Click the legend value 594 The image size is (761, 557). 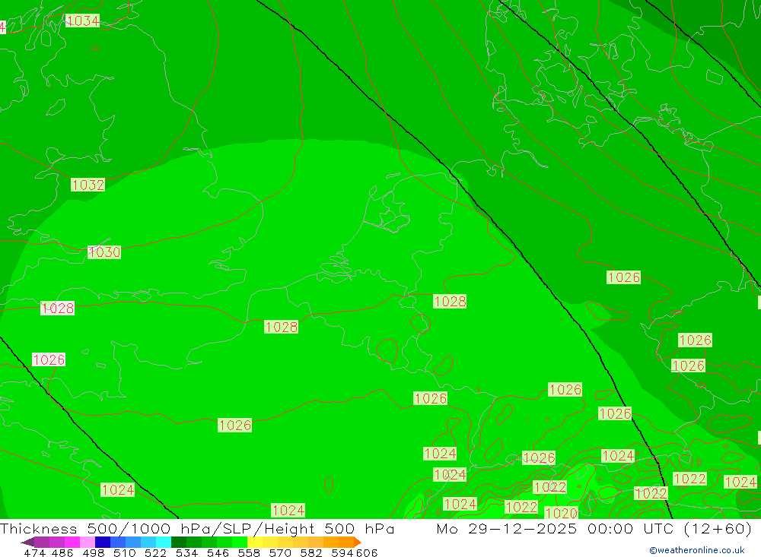point(342,552)
